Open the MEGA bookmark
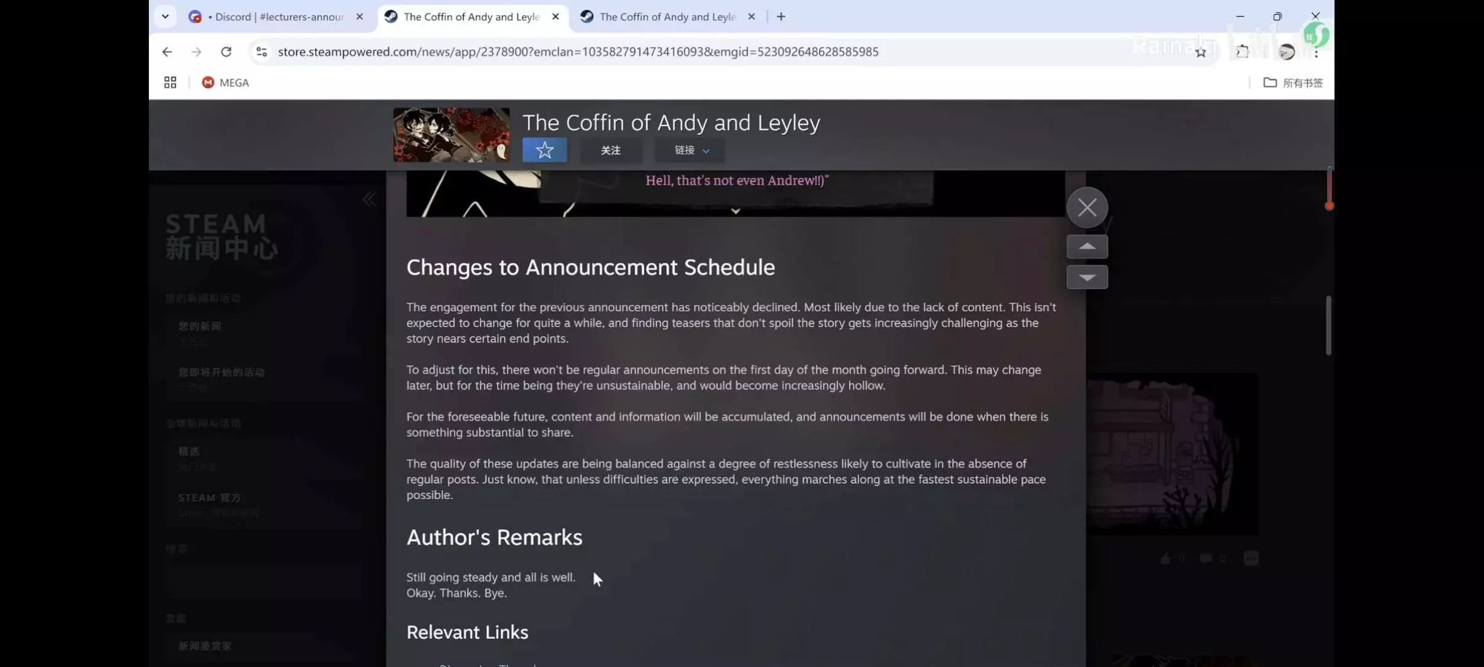Screen dimensions: 1484x667 tap(225, 82)
